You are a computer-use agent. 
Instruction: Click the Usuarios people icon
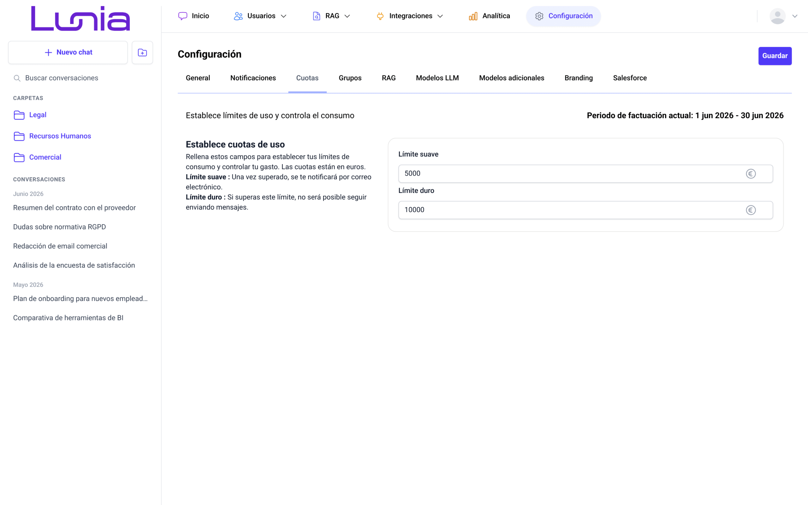(x=238, y=16)
